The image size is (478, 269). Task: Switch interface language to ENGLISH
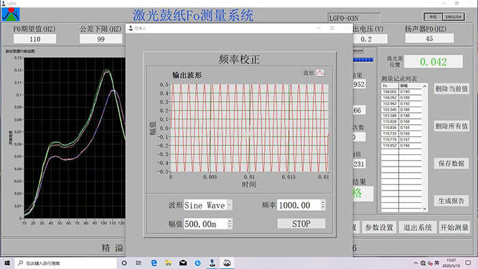click(453, 17)
